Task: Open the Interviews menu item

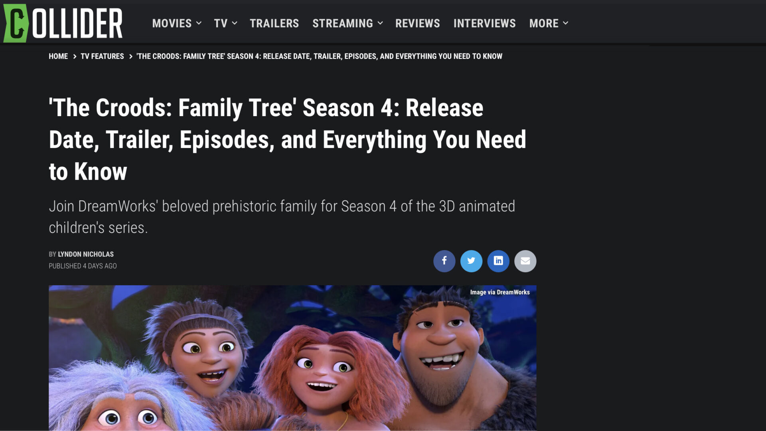Action: pyautogui.click(x=484, y=23)
